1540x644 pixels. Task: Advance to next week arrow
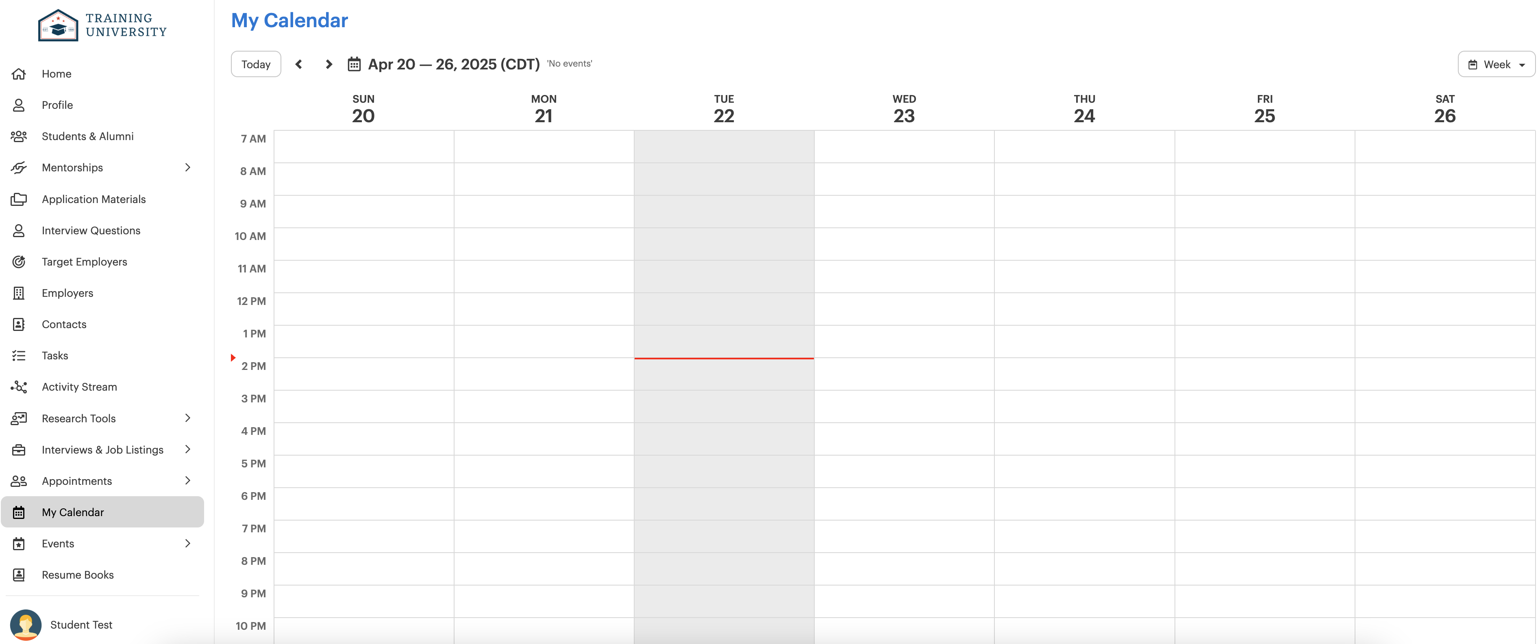click(328, 64)
